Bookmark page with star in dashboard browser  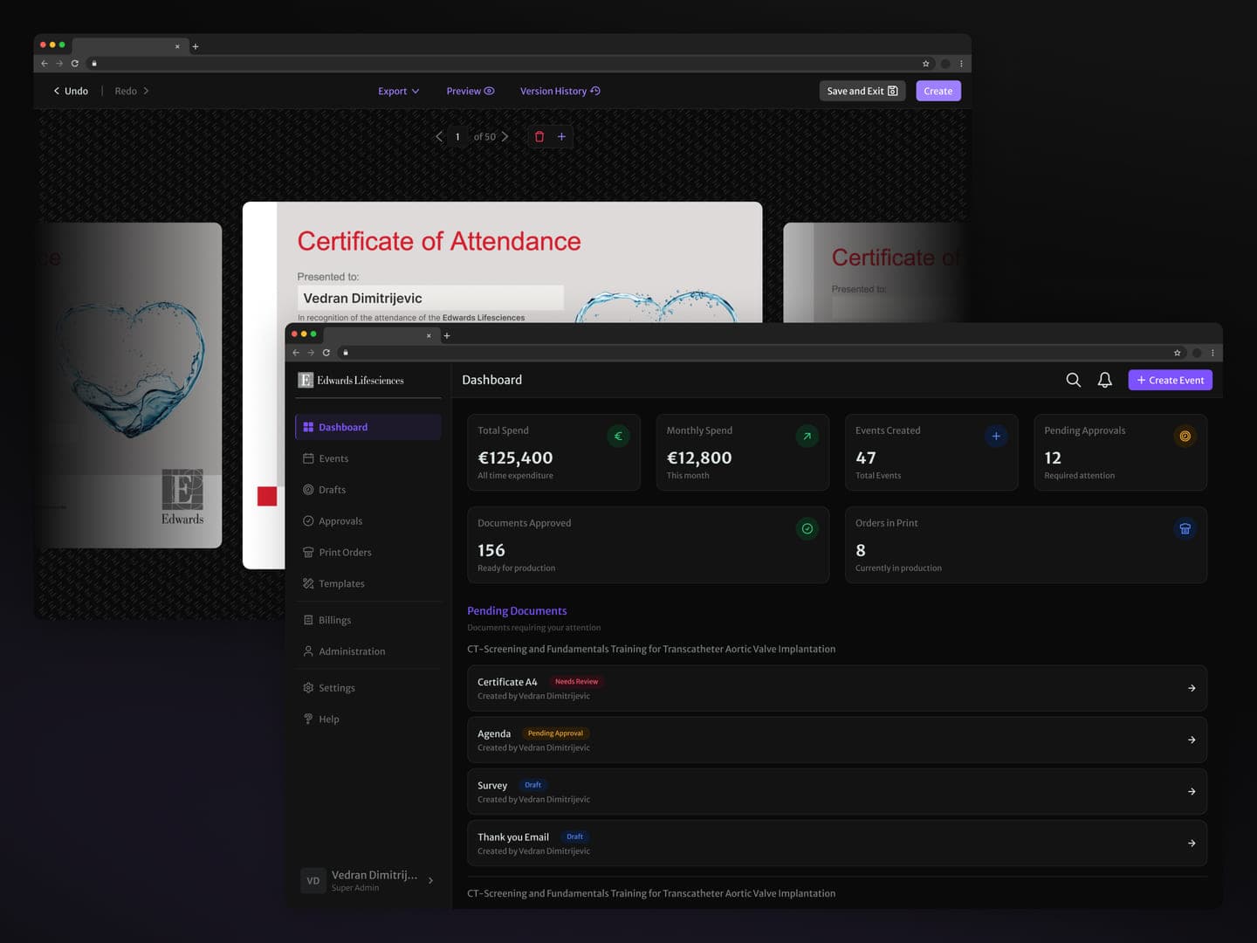click(1178, 353)
